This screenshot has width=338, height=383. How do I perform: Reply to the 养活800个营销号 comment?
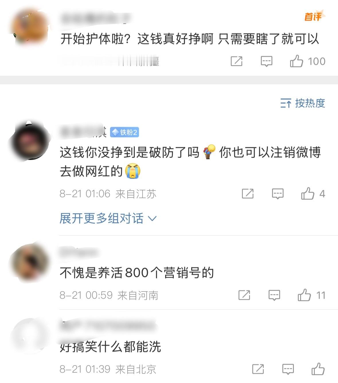[x=274, y=295]
